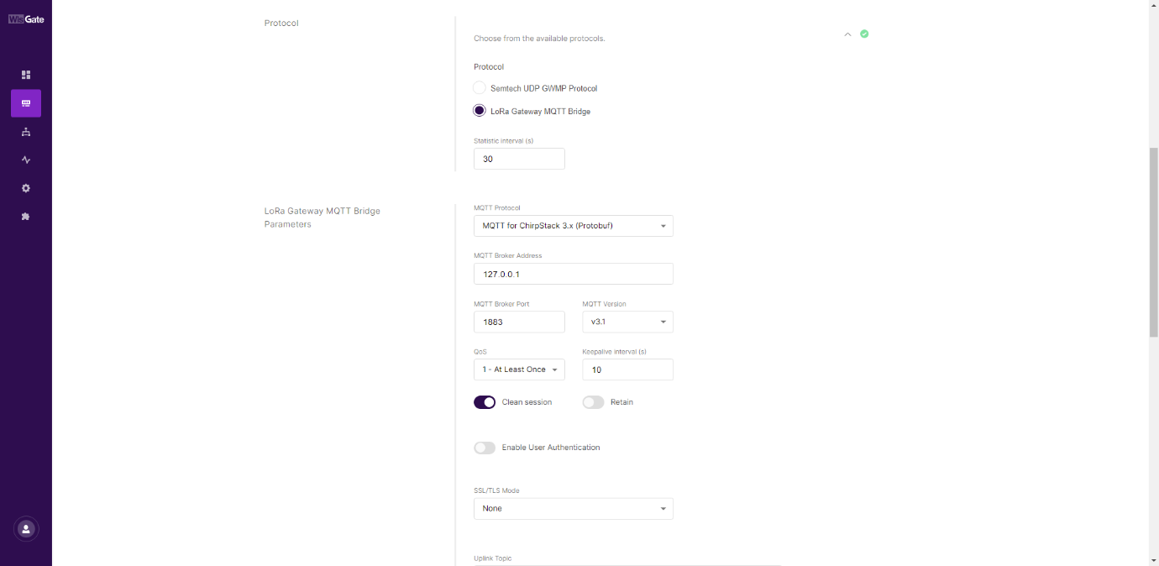
Task: Open the QoS selection dropdown
Action: (x=519, y=369)
